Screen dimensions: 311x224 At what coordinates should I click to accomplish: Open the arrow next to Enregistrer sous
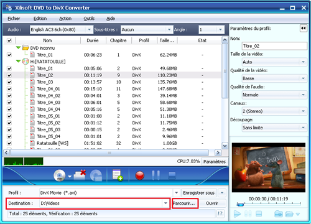(222, 193)
